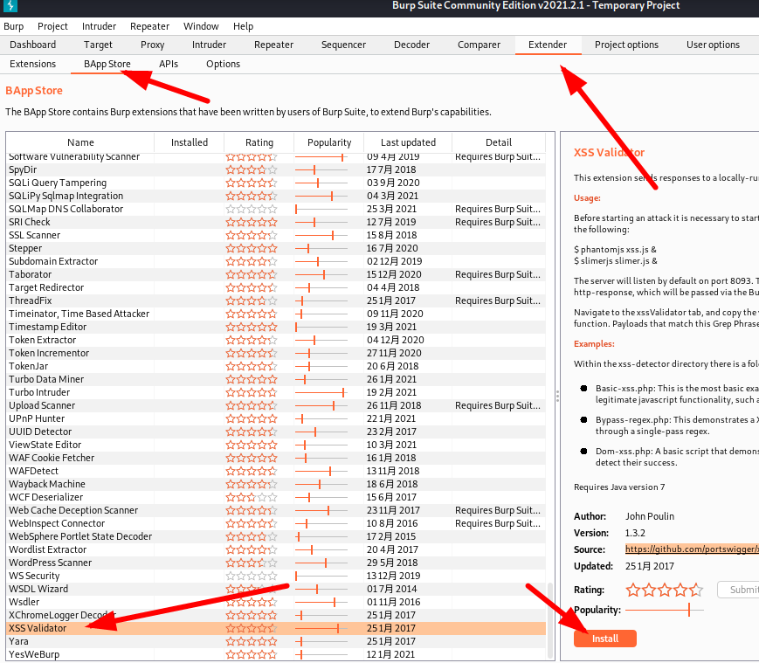The image size is (759, 663).
Task: Select the Timeinator, Time Based Attacker row
Action: (276, 314)
